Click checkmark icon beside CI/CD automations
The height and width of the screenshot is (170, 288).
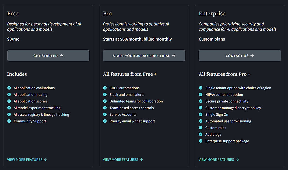[x=105, y=88]
